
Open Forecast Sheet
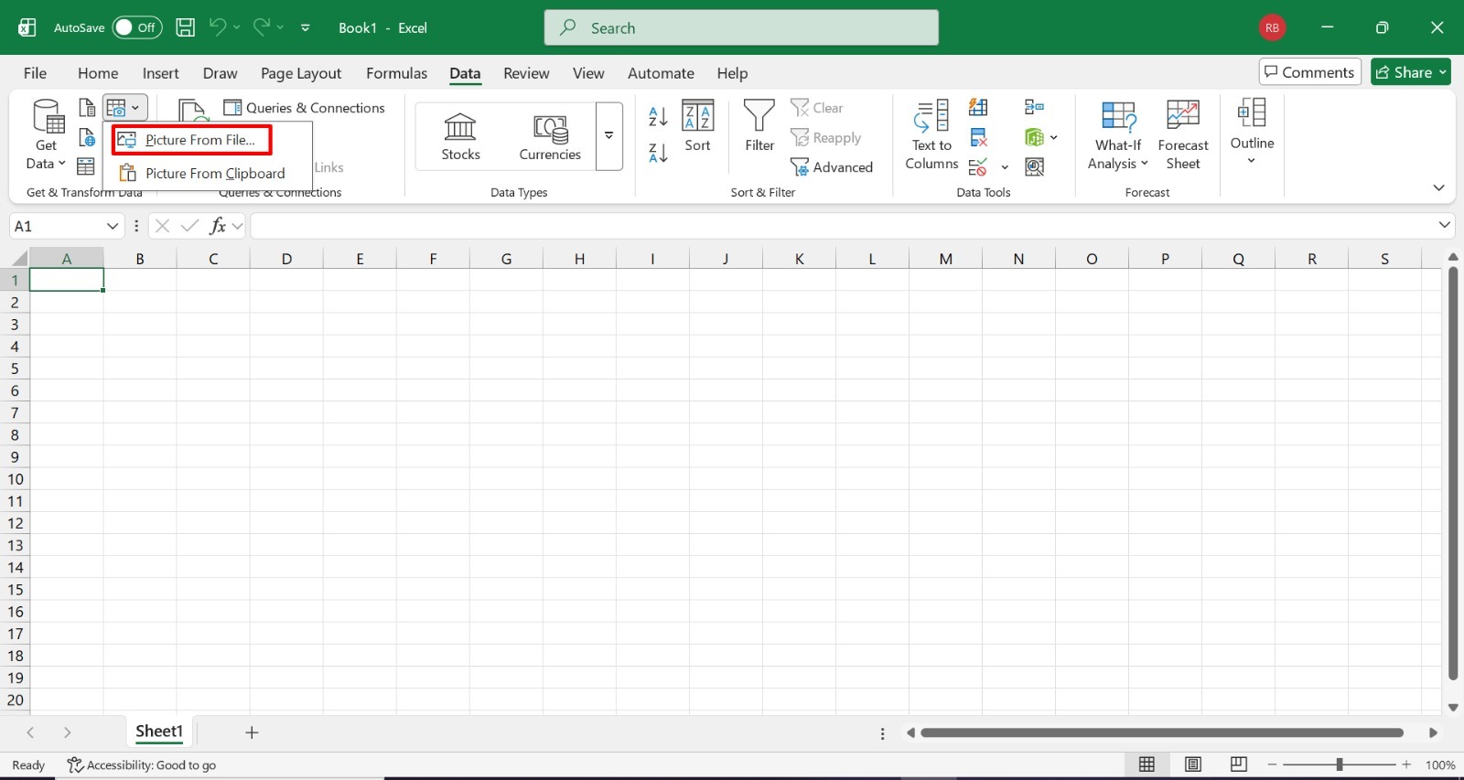(1183, 135)
